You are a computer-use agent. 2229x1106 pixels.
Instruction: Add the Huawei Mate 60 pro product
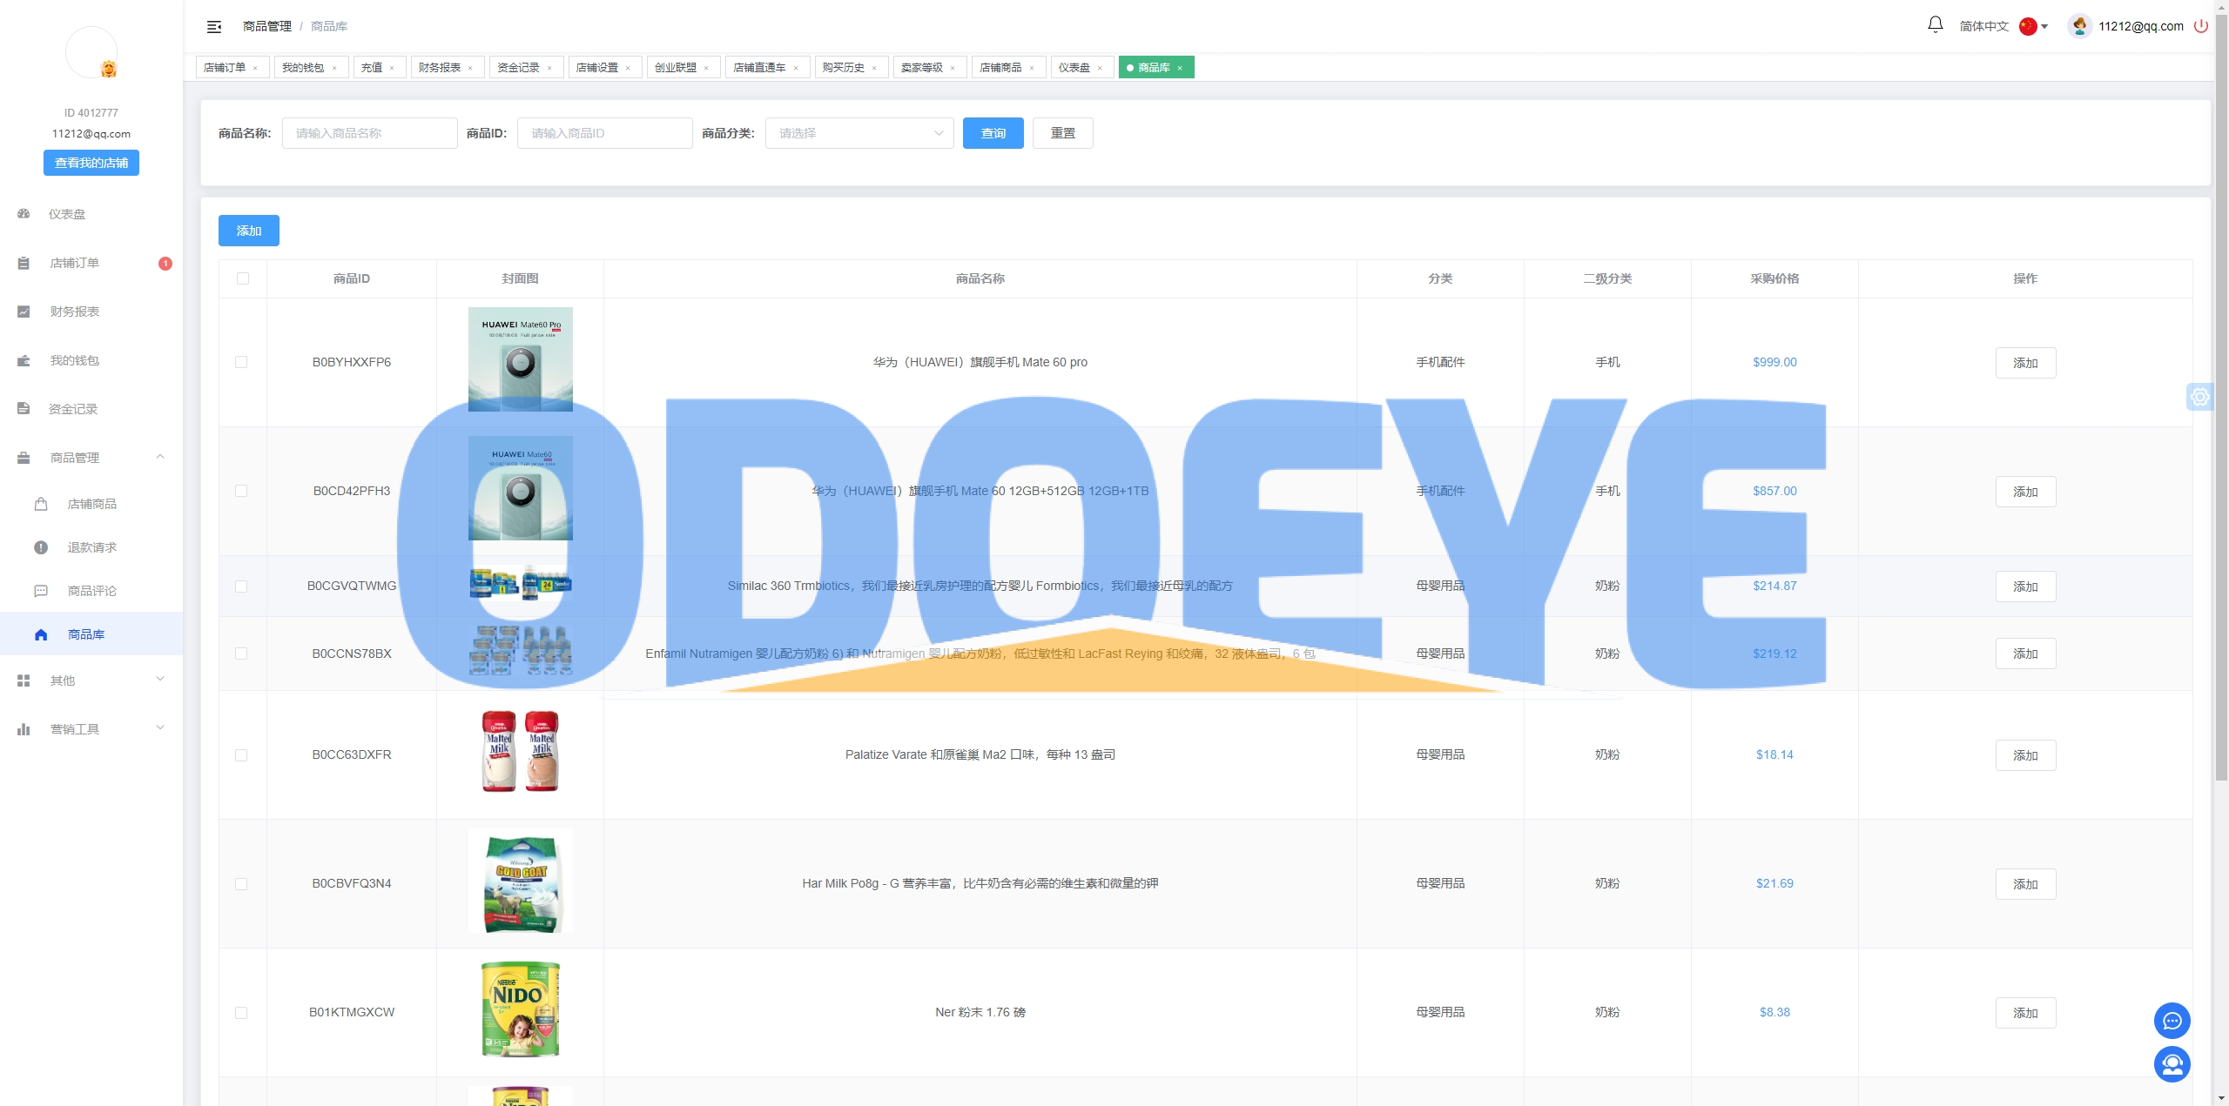pyautogui.click(x=2025, y=363)
